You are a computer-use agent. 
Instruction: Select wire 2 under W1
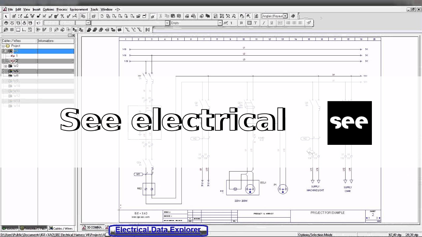click(x=16, y=61)
